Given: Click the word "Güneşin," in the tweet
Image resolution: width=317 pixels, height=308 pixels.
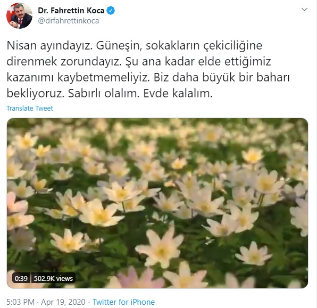Looking at the screenshot, I should [119, 46].
